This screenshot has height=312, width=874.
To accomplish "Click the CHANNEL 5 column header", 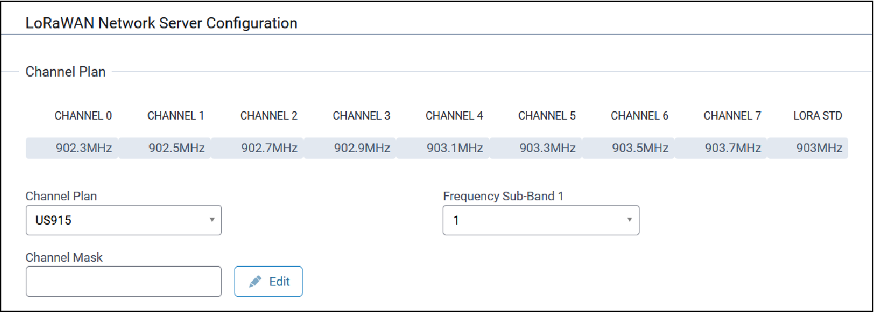I will coord(547,116).
